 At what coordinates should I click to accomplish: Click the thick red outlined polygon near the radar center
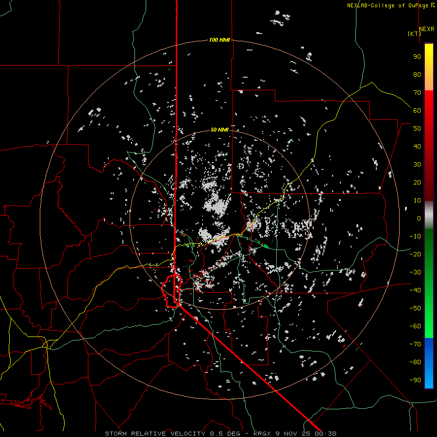[171, 291]
